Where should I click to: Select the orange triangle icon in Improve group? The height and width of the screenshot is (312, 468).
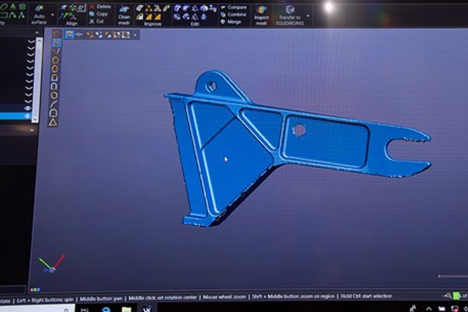pyautogui.click(x=149, y=9)
